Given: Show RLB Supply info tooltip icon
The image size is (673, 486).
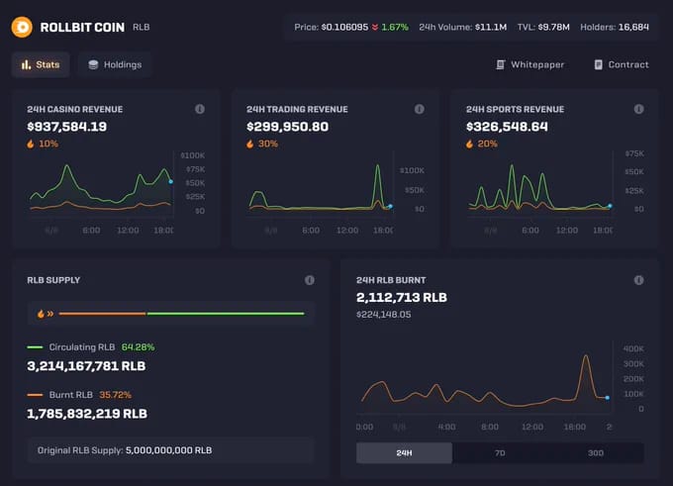Looking at the screenshot, I should point(310,280).
